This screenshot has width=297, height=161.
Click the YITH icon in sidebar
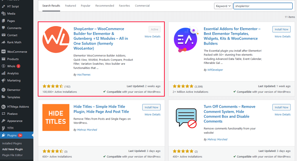tap(4, 128)
